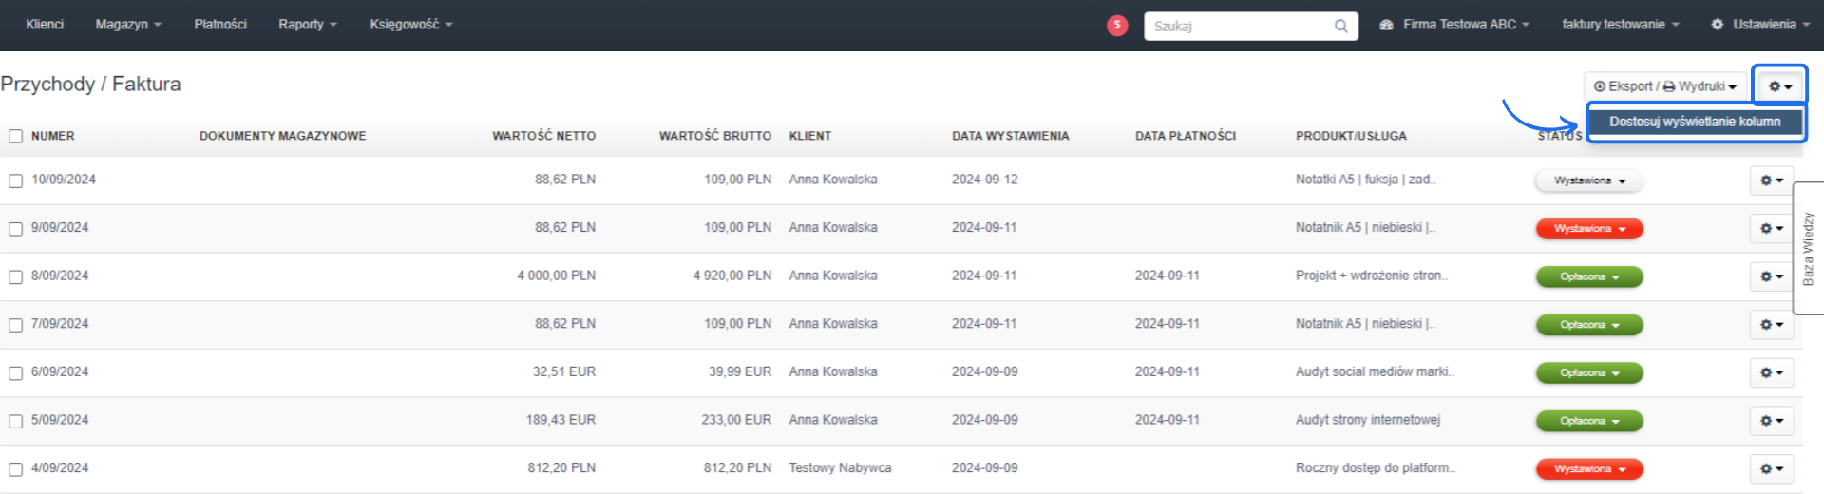Open the gear menu for invoice 8/09/2024
This screenshot has width=1824, height=494.
coord(1771,276)
